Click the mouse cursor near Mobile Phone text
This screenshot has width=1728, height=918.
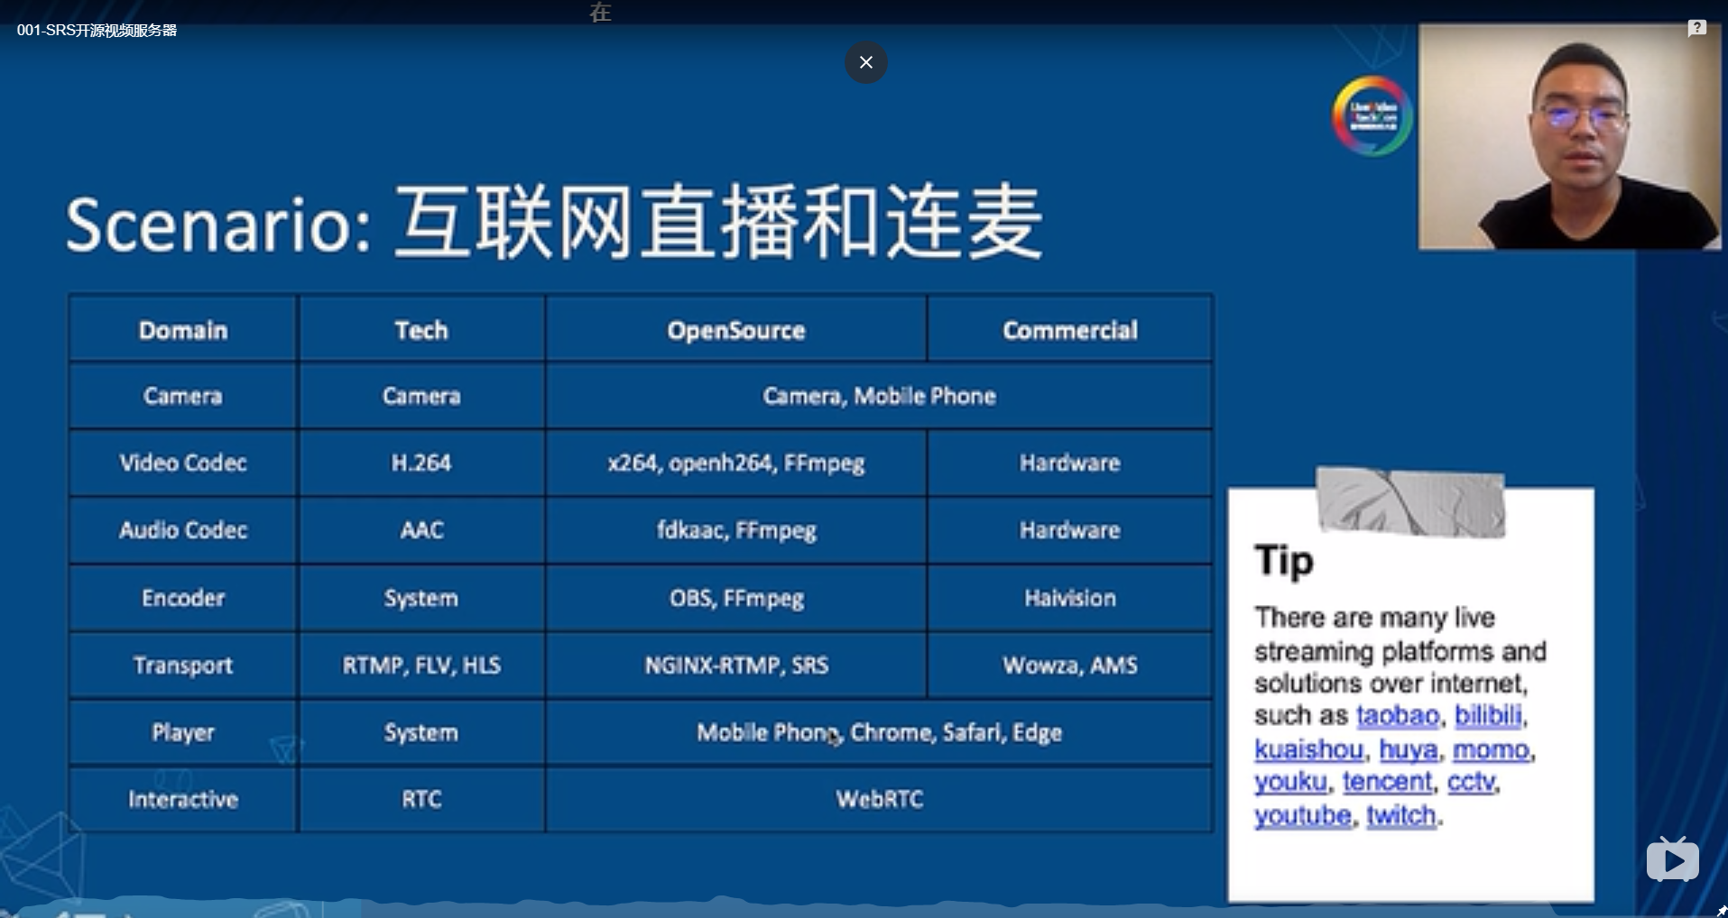coord(831,738)
